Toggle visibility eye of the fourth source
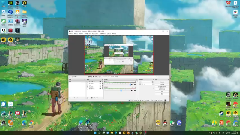The height and width of the screenshot is (135, 240). click(100, 87)
